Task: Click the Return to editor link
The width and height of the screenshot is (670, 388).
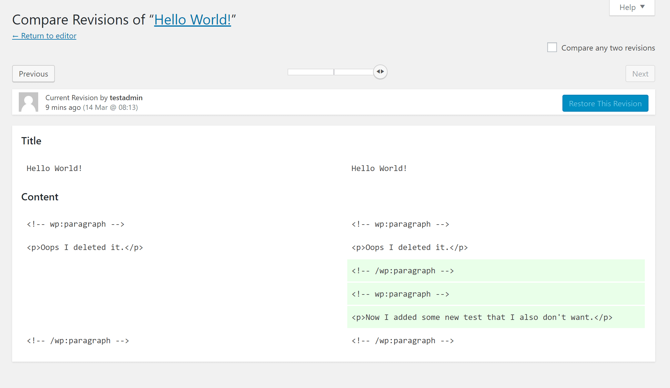Action: [44, 36]
